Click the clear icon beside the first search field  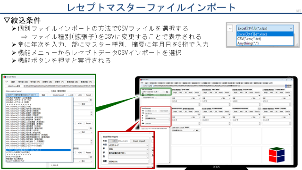click(91, 100)
